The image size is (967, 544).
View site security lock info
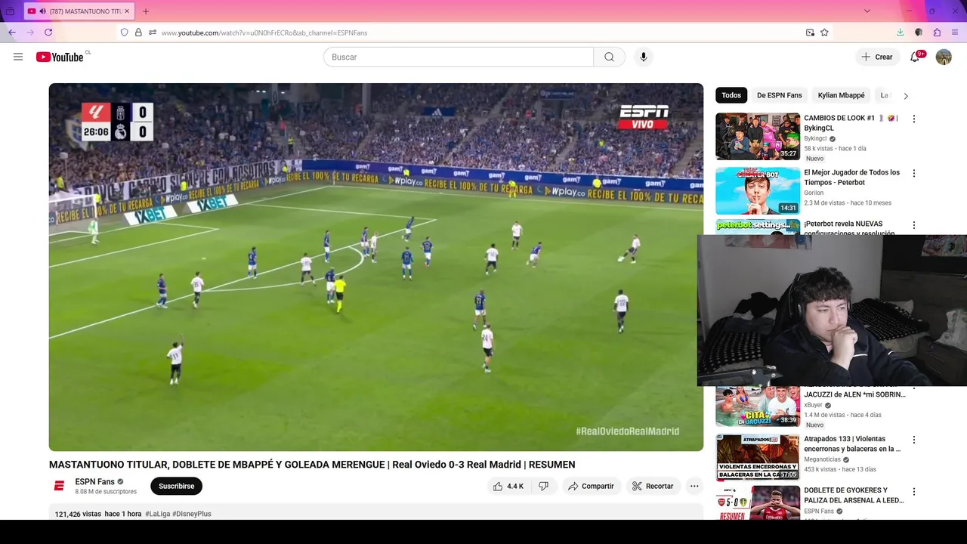tap(138, 32)
